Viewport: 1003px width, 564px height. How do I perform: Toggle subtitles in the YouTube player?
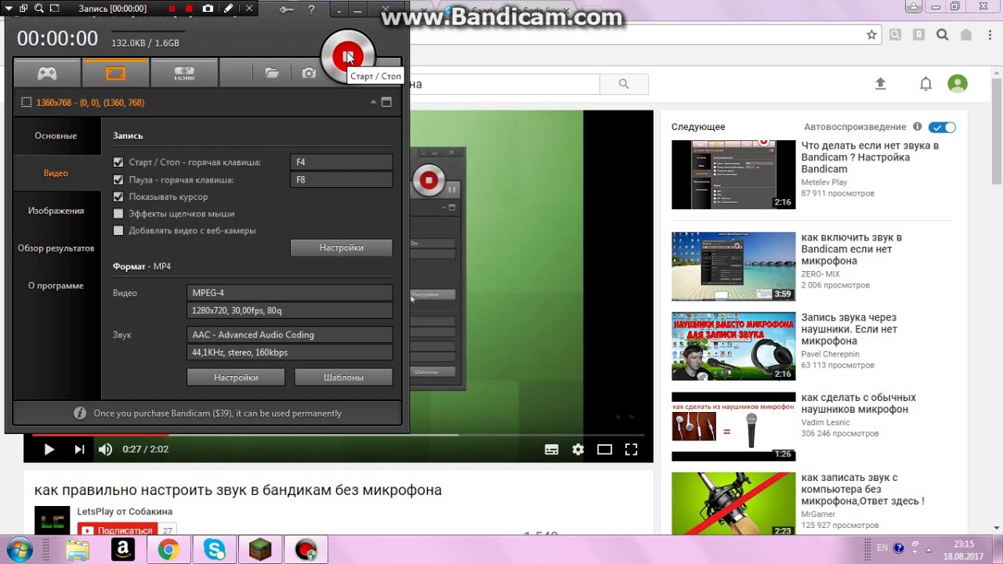pyautogui.click(x=552, y=450)
